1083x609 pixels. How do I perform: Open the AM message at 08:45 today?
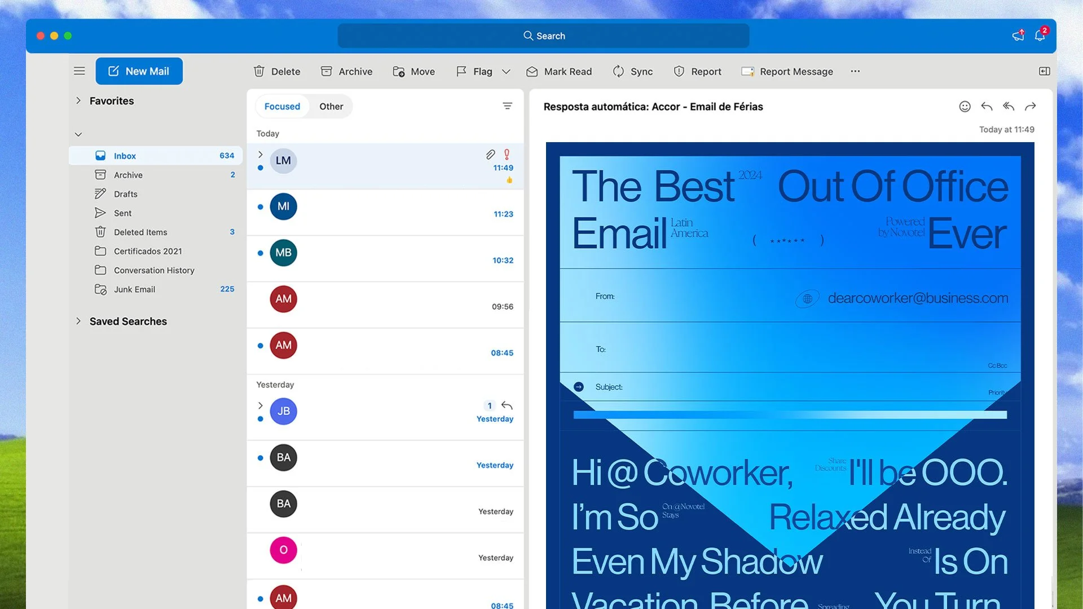[x=385, y=351]
